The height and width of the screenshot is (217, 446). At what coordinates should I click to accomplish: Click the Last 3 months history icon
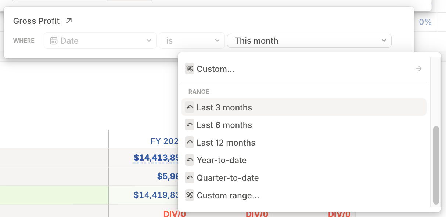(x=190, y=107)
